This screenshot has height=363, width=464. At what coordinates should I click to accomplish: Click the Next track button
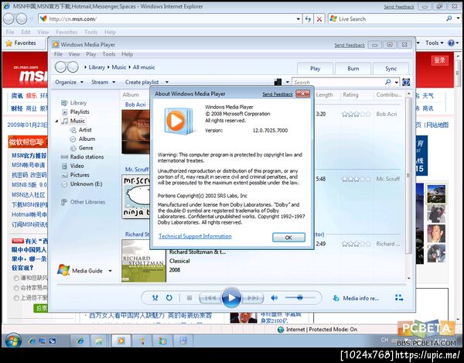(x=252, y=298)
